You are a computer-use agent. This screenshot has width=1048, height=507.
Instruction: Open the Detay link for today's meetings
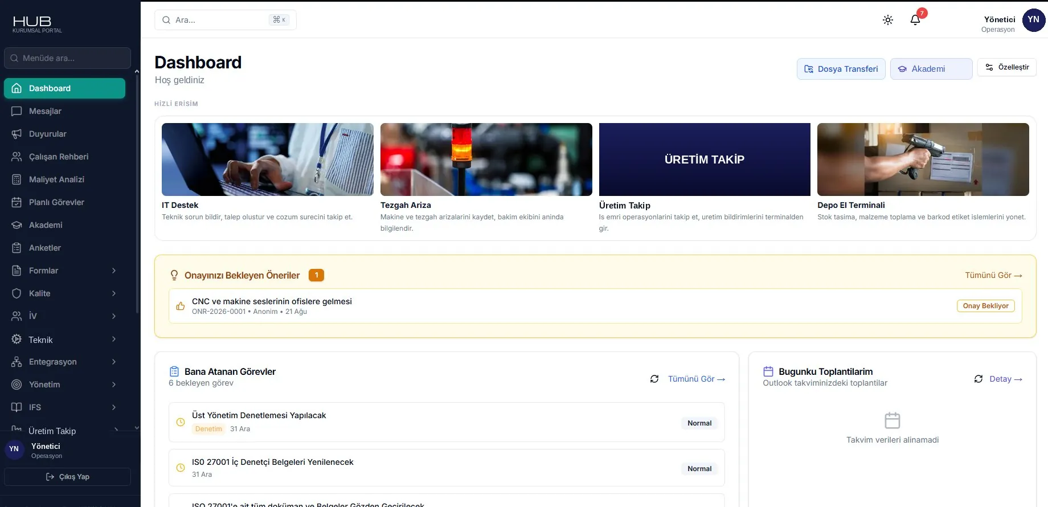pos(1006,379)
